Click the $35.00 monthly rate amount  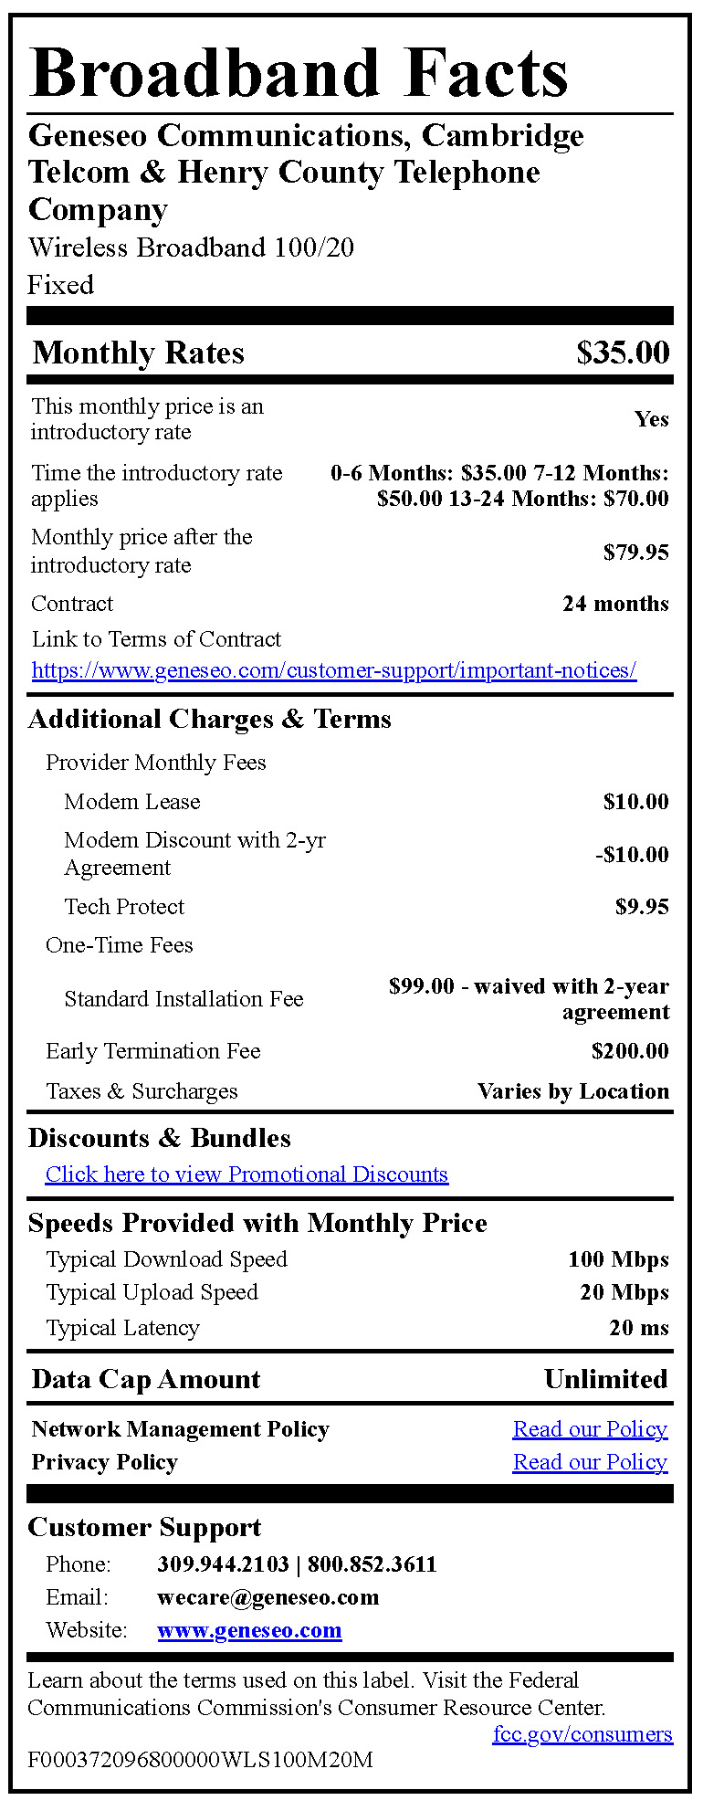[623, 353]
